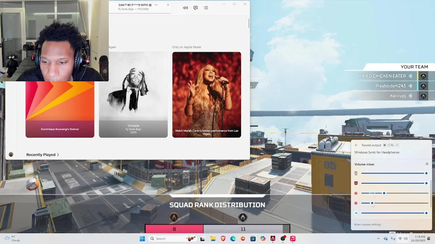The height and width of the screenshot is (244, 435).
Task: Adjust the second Apple Music volume slider
Action: coord(395,203)
